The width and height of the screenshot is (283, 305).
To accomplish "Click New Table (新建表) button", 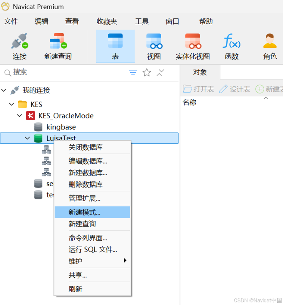I will pyautogui.click(x=269, y=89).
